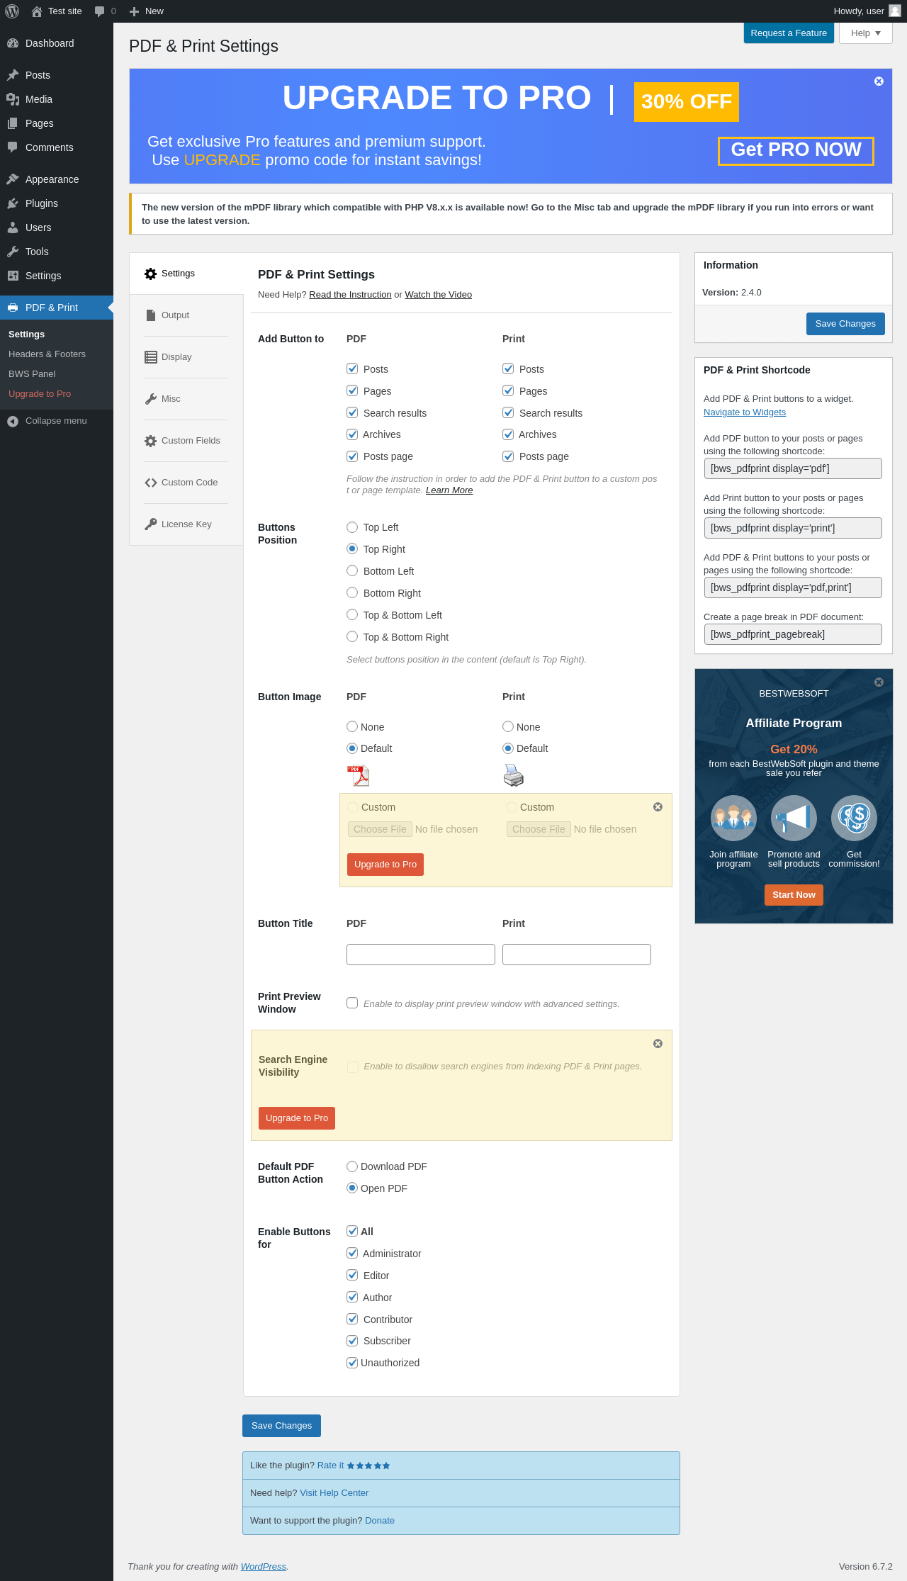
Task: Click the Collapse menu arrow icon
Action: 13,421
